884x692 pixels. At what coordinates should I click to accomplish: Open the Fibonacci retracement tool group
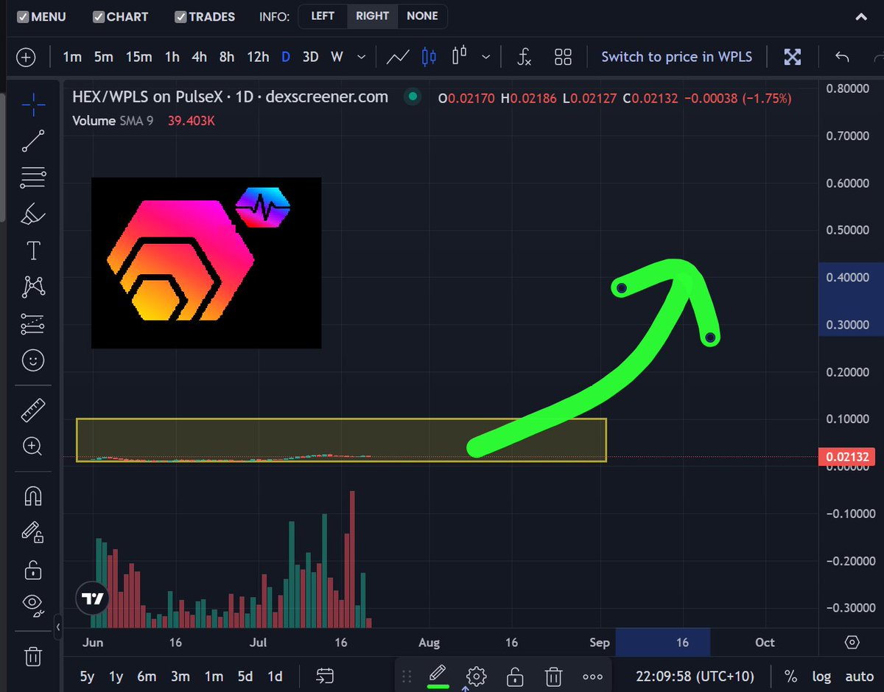coord(33,177)
